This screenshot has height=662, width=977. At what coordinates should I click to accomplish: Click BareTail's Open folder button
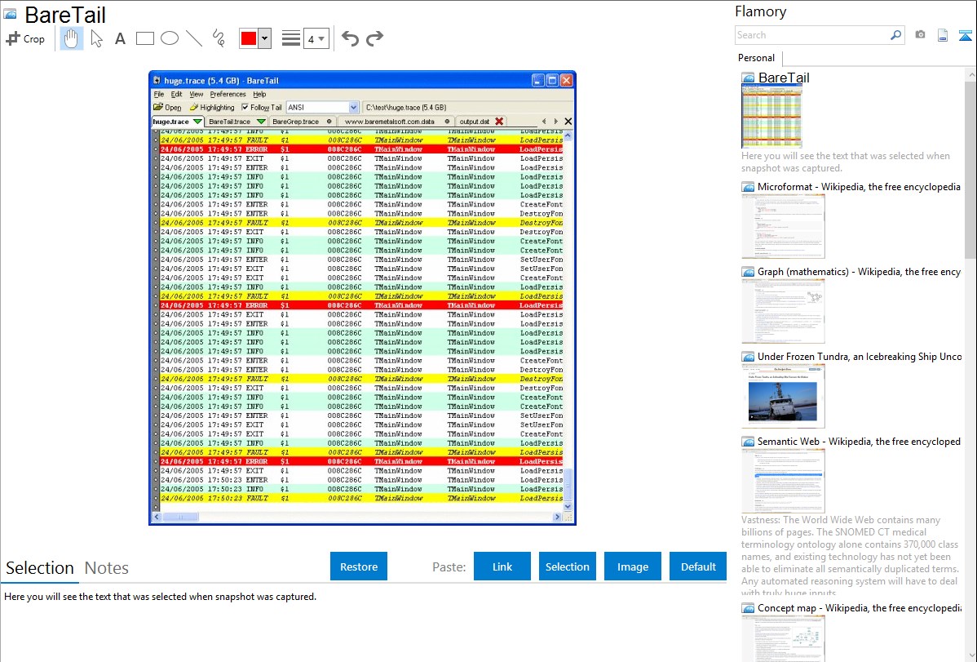pyautogui.click(x=168, y=107)
